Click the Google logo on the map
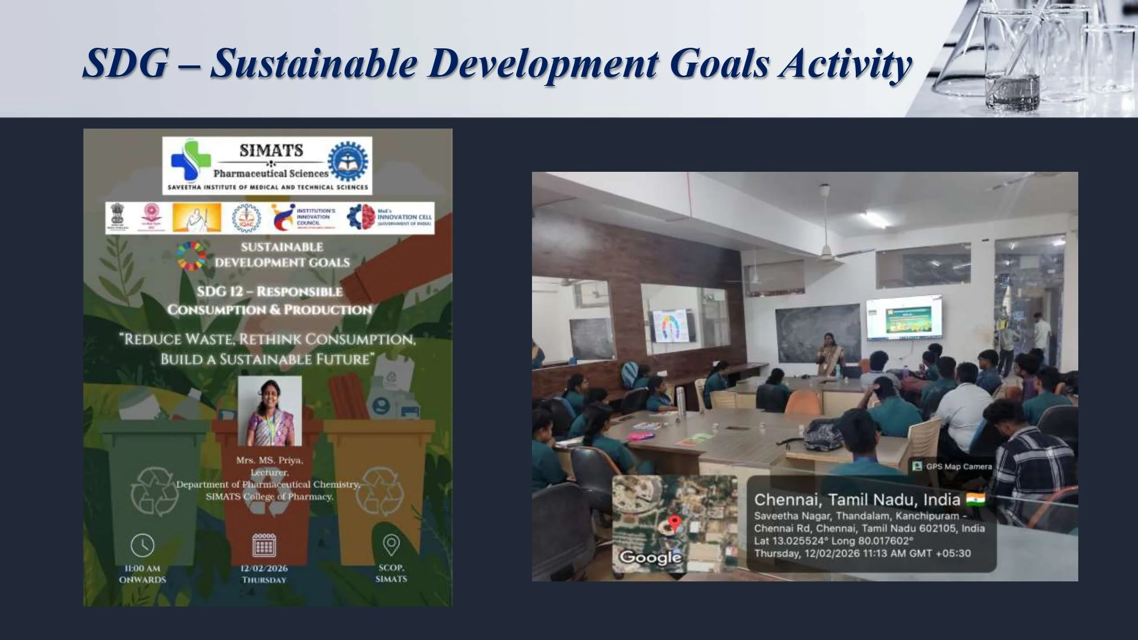Screen dimensions: 1138x640 point(650,557)
